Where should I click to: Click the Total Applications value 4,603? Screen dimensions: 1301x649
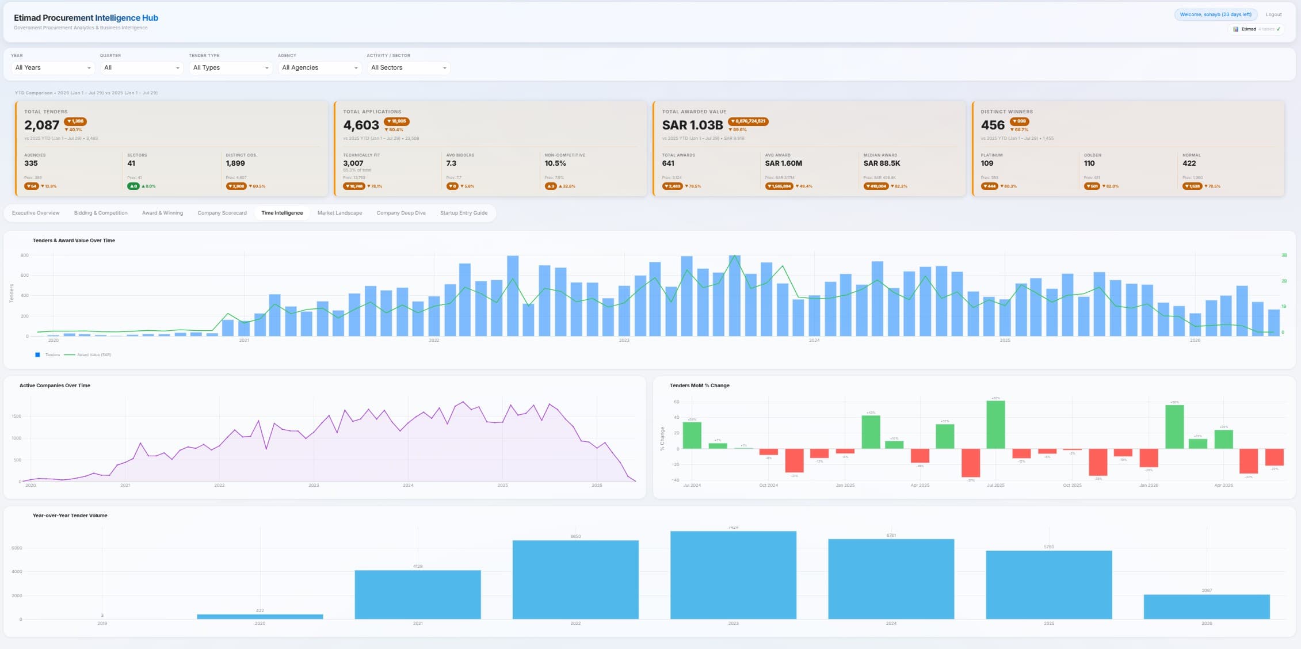click(361, 125)
